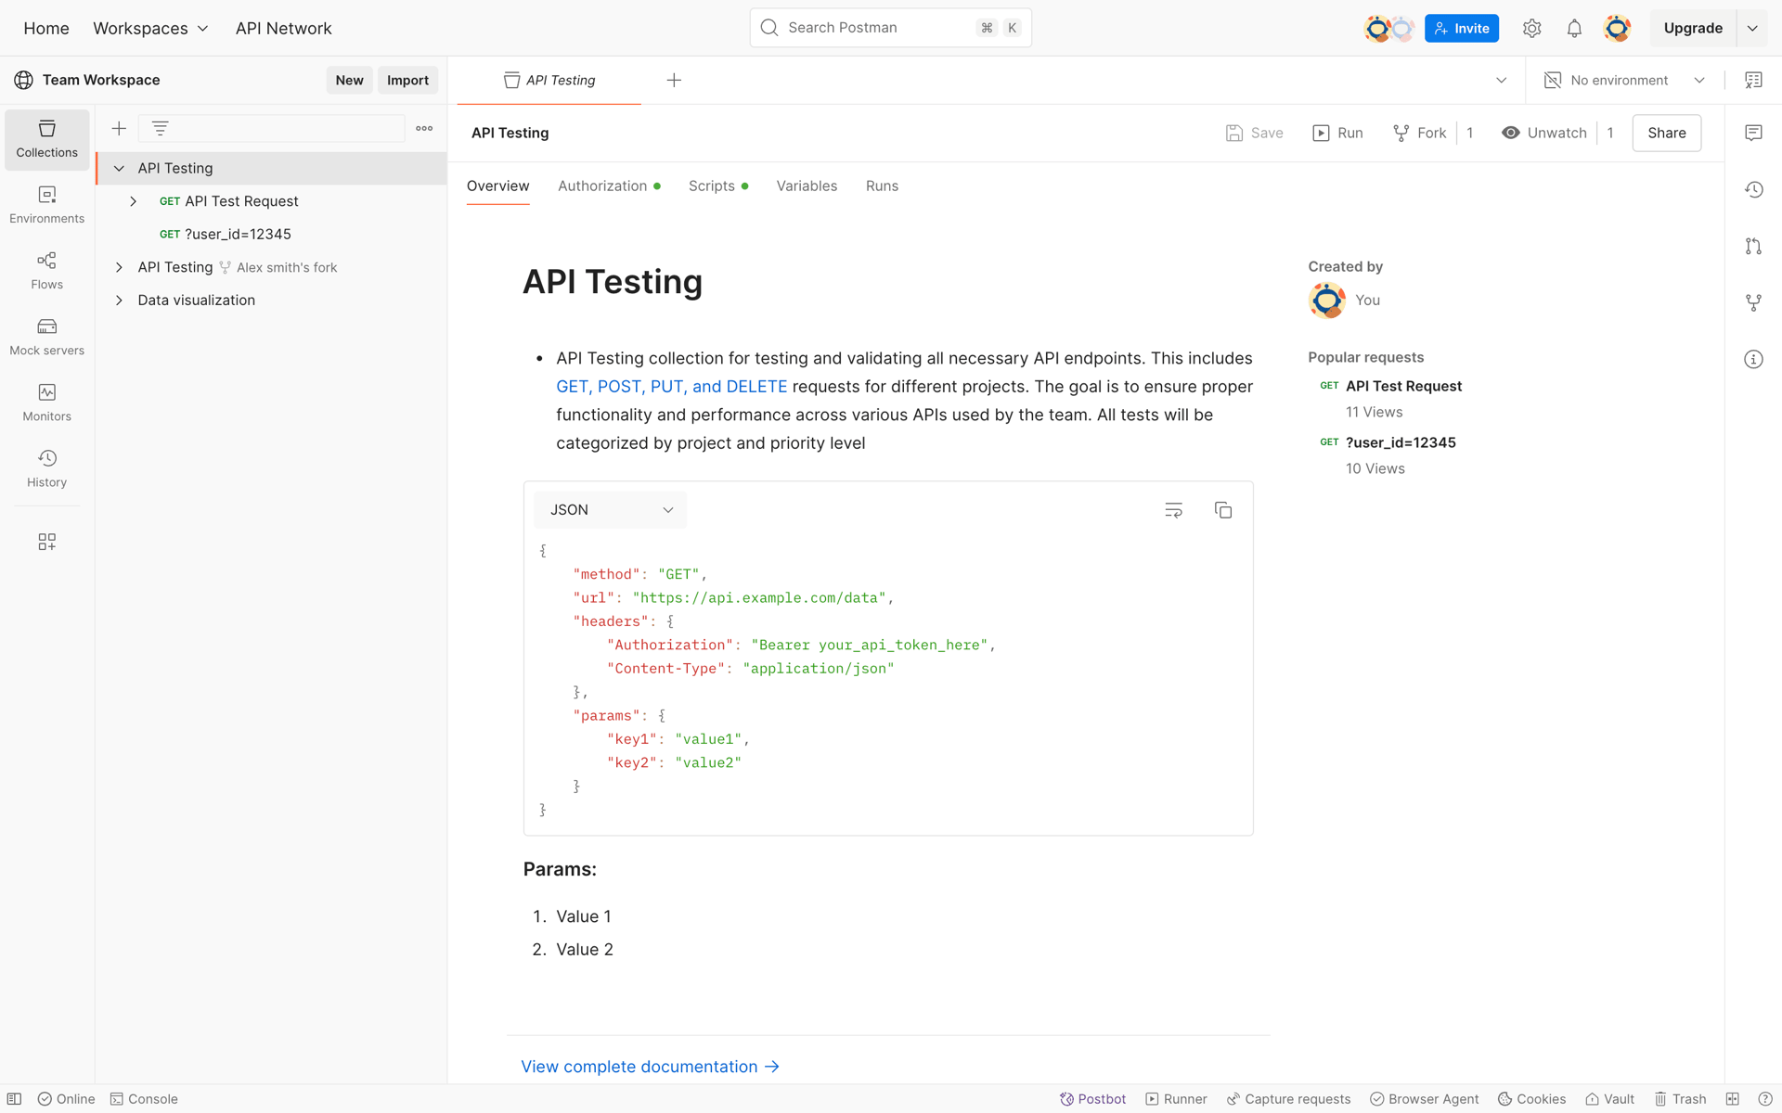Open the comments icon in right sidebar

1753,133
